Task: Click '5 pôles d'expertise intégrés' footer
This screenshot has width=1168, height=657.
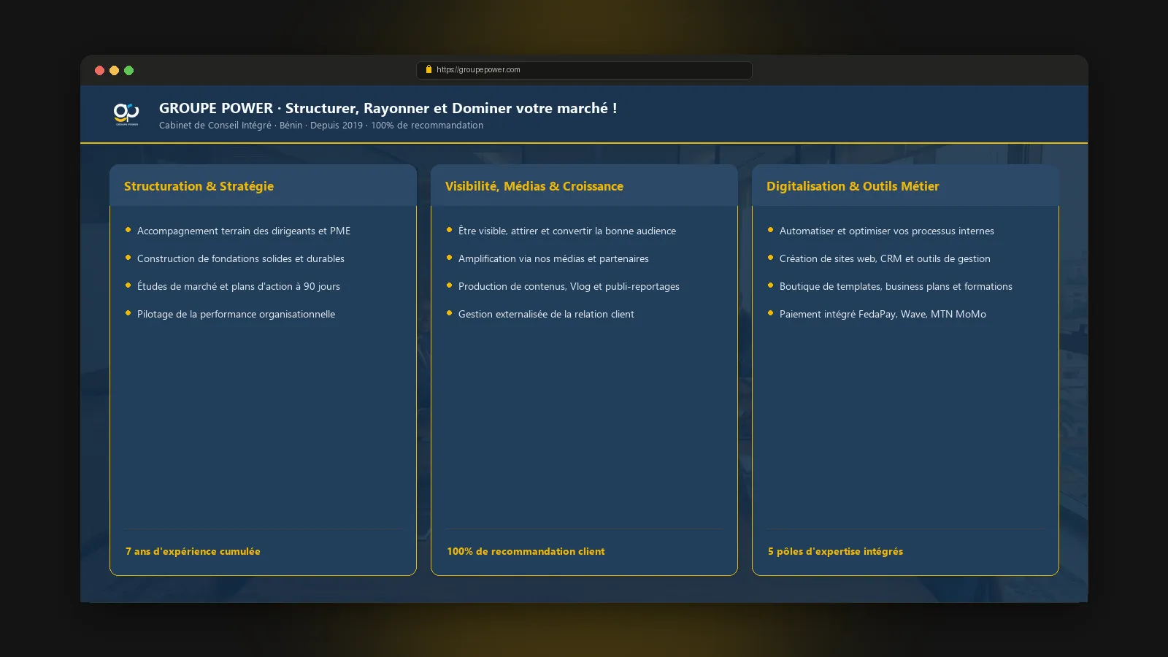Action: tap(835, 551)
